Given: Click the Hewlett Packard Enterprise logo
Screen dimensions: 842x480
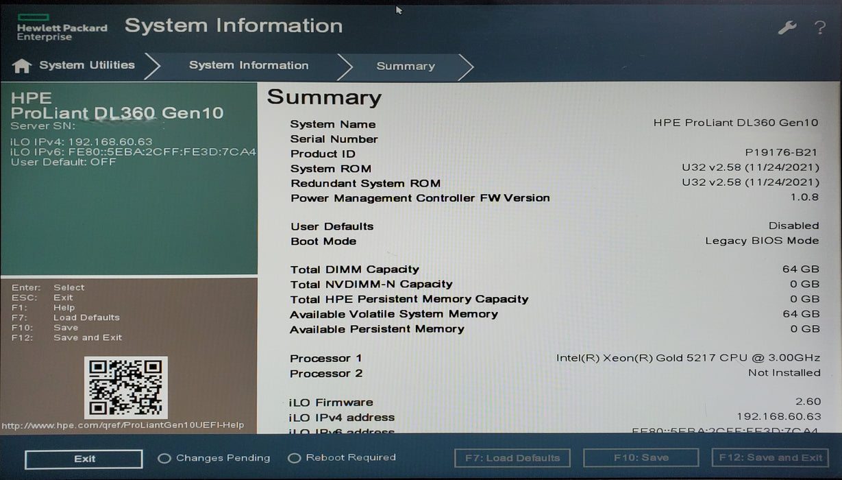Looking at the screenshot, I should 62,27.
